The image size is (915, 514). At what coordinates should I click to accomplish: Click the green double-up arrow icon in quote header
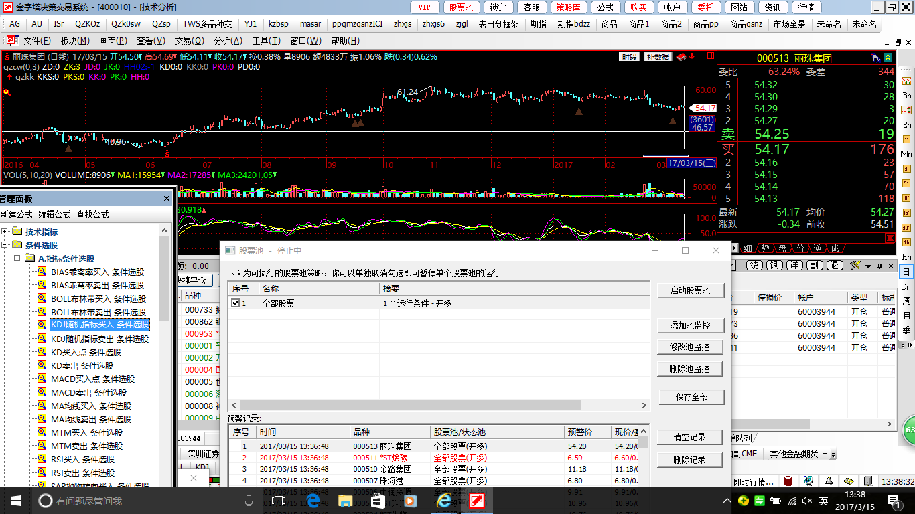coord(888,58)
